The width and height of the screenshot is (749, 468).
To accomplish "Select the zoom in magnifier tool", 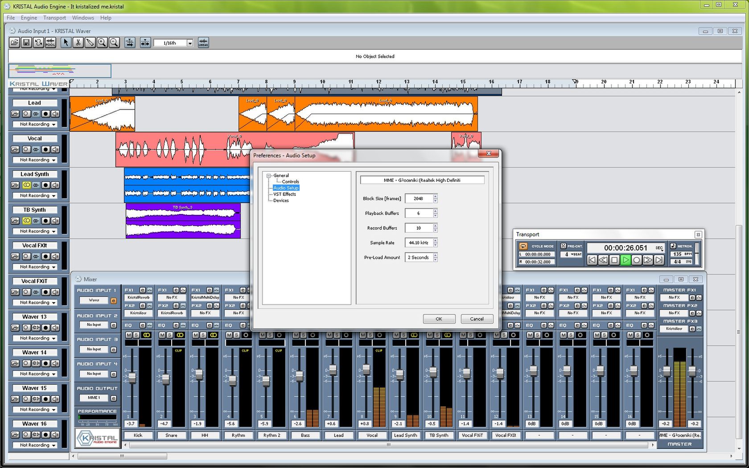I will tap(102, 43).
